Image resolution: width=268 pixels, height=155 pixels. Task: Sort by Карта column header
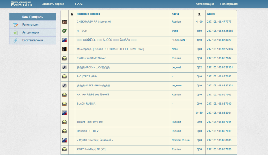coord(175,14)
